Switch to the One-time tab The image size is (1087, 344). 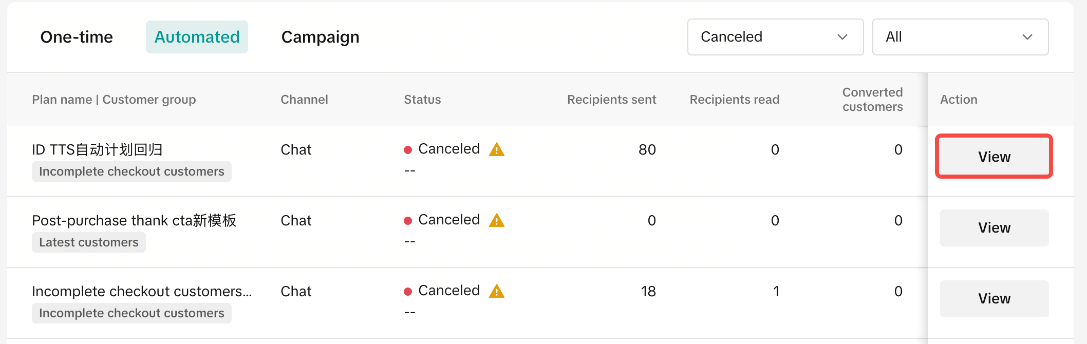pos(77,37)
